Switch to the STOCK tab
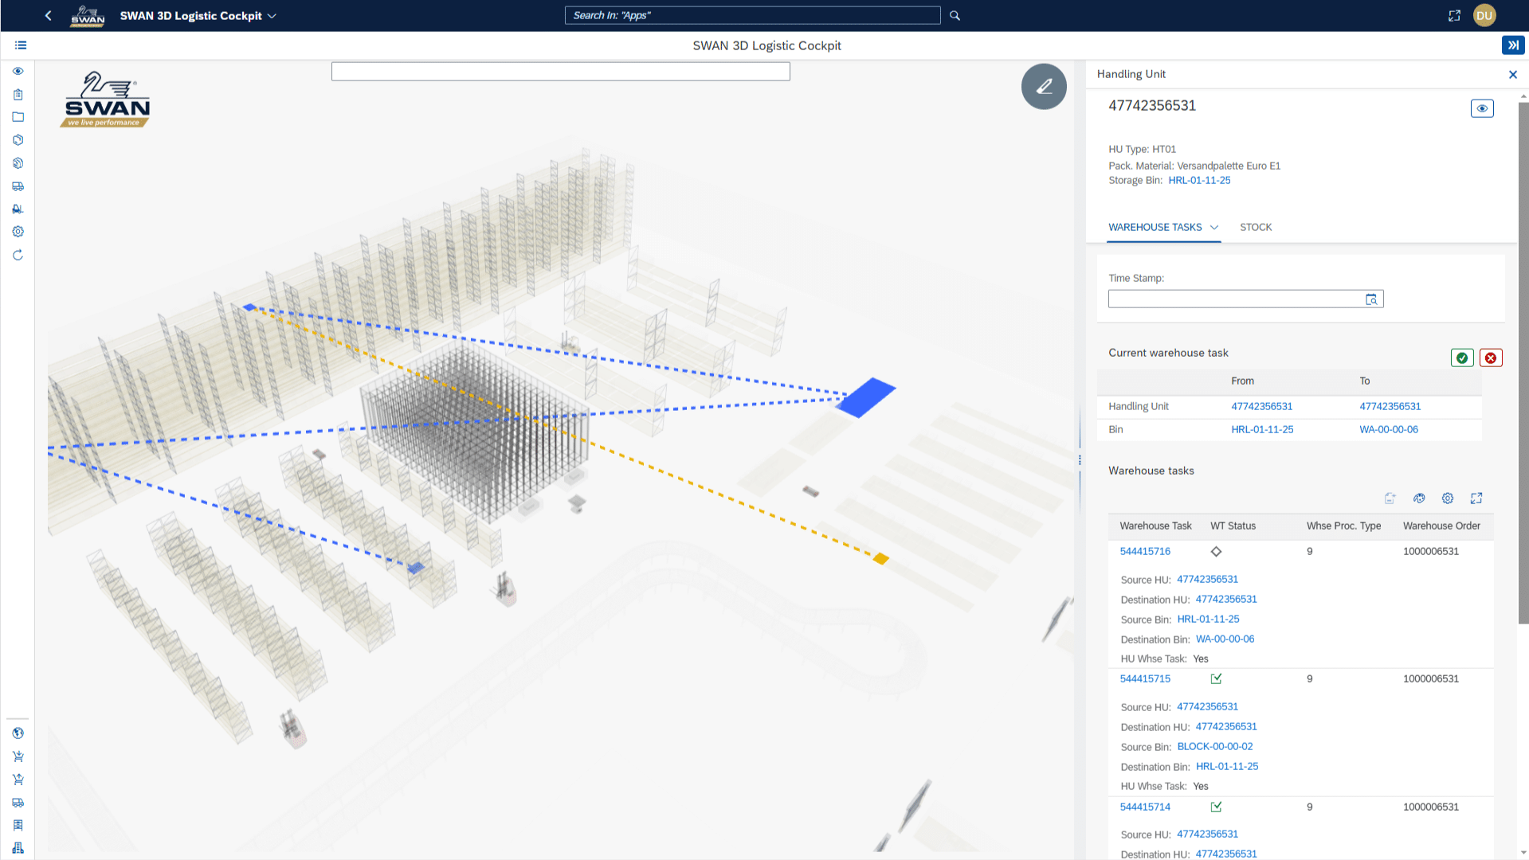Screen dimensions: 1529x860 (1256, 228)
